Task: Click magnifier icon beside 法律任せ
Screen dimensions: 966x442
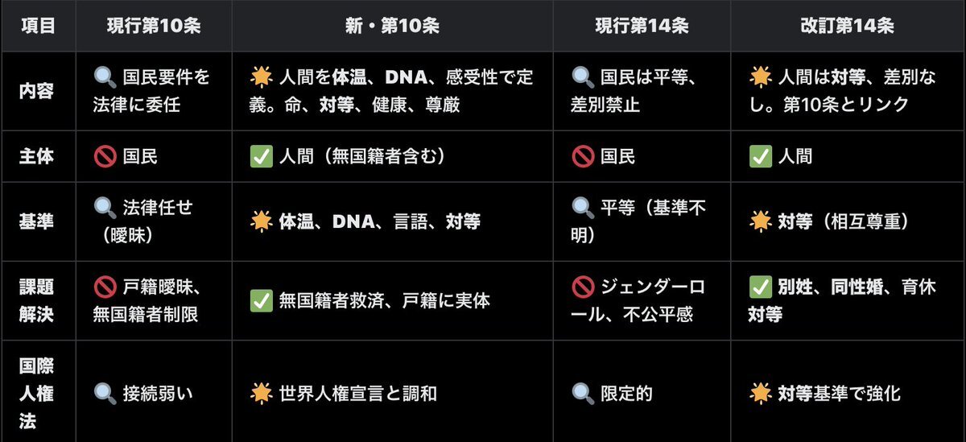Action: [x=105, y=209]
